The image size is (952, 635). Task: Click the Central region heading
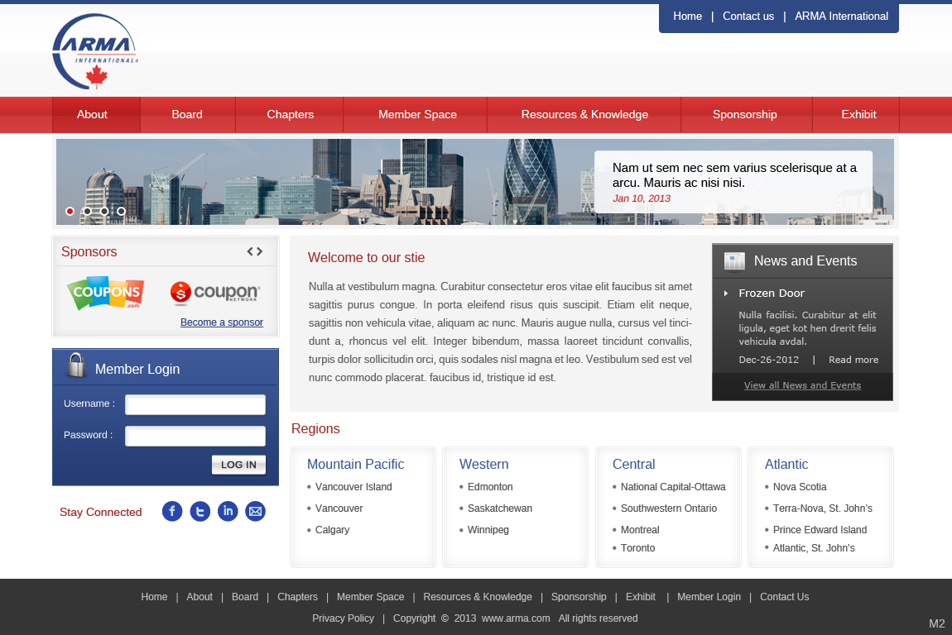click(x=633, y=464)
